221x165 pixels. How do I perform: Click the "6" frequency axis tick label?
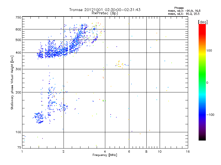[129, 152]
